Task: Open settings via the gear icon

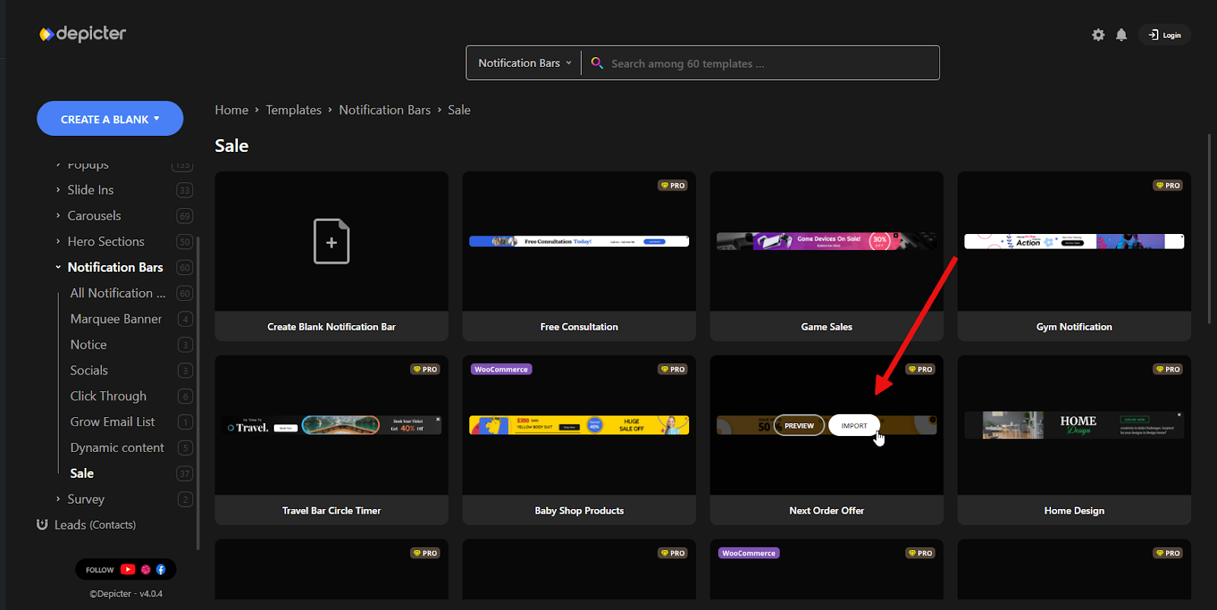Action: click(x=1098, y=35)
